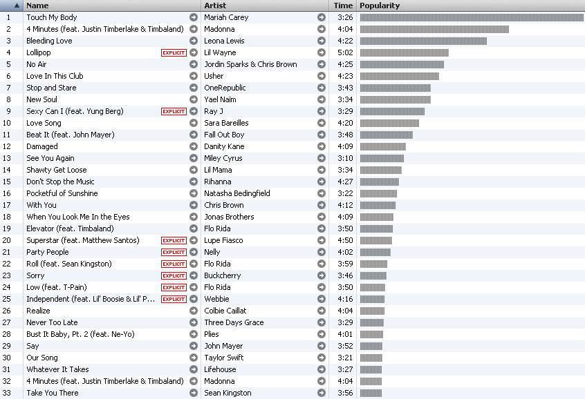Sort by the Name column header
Viewport: 585px width, 399px height.
(112, 6)
